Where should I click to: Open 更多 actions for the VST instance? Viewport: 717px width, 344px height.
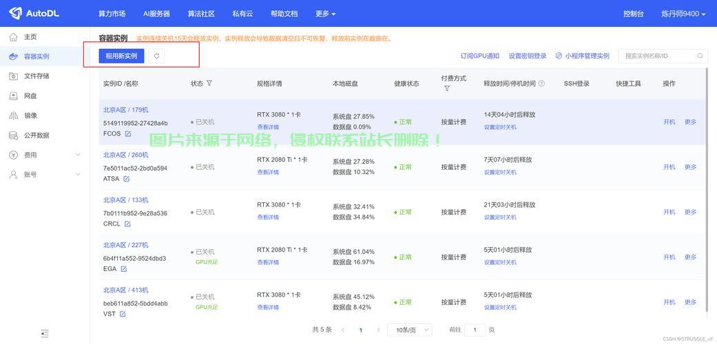[690, 303]
